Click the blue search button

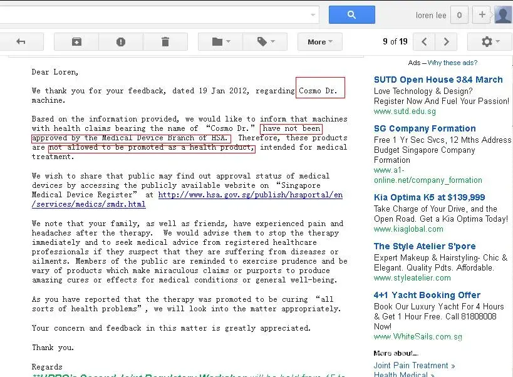point(351,15)
